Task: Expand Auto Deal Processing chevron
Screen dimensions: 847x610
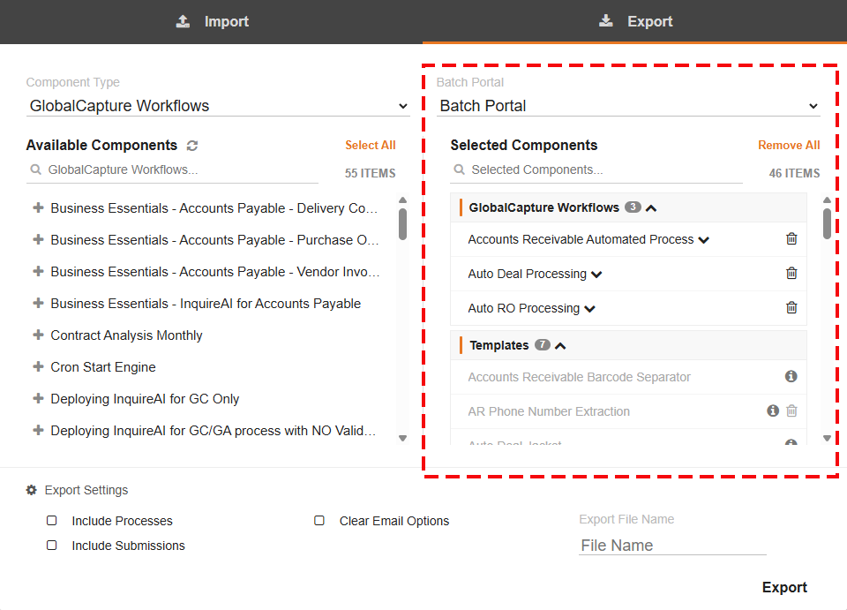Action: pyautogui.click(x=596, y=275)
